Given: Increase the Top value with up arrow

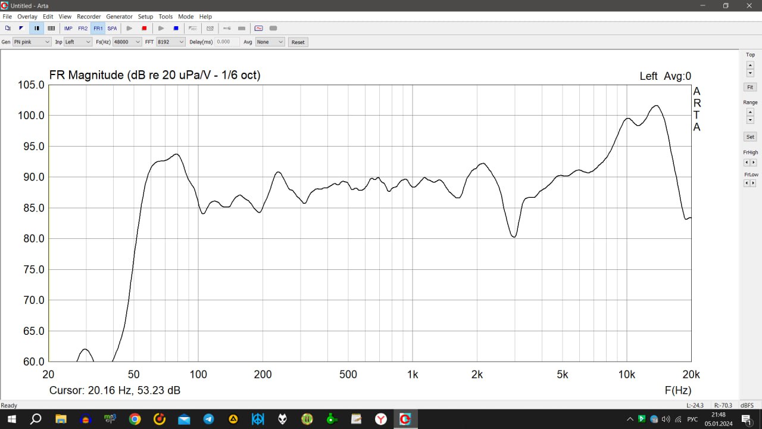Looking at the screenshot, I should coord(750,64).
